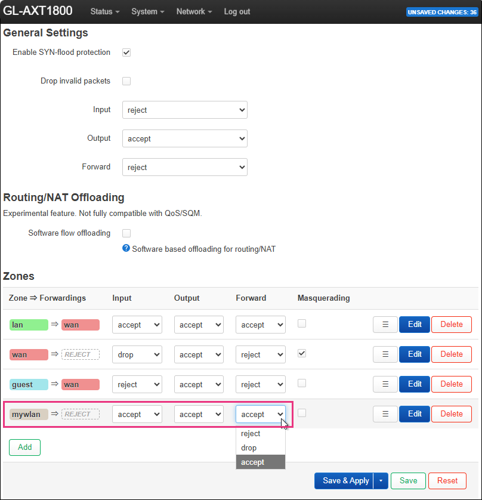Viewport: 482px width, 500px height.
Task: Open the General Settings Forward dropdown
Action: click(x=184, y=167)
